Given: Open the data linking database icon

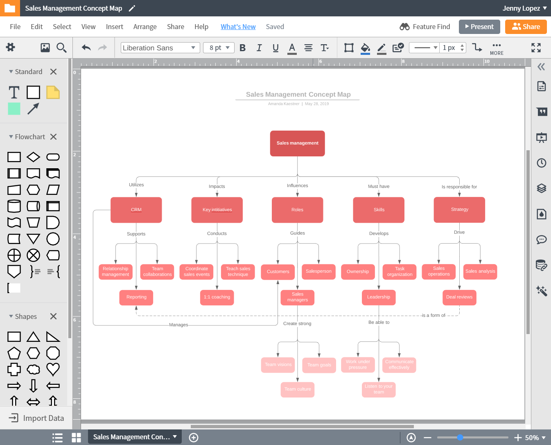Looking at the screenshot, I should pos(541,265).
